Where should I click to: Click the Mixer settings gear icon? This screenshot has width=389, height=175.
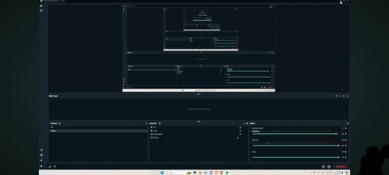347,124
